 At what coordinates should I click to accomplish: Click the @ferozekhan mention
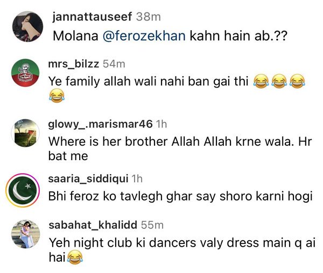[144, 36]
